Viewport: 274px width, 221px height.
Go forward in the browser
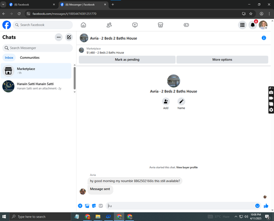pos(12,14)
